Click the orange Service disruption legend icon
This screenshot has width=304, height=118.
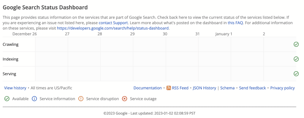coord(81,99)
